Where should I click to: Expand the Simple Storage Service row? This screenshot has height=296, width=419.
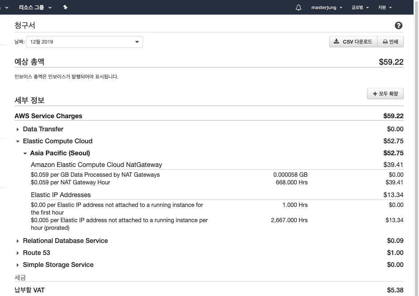pyautogui.click(x=17, y=265)
